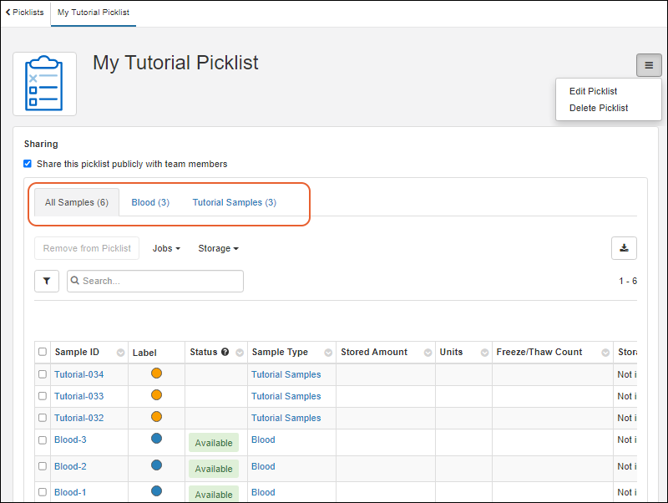Screen dimensions: 668x503
Task: Click the orange label dot for Tutorial-033
Action: tap(156, 395)
